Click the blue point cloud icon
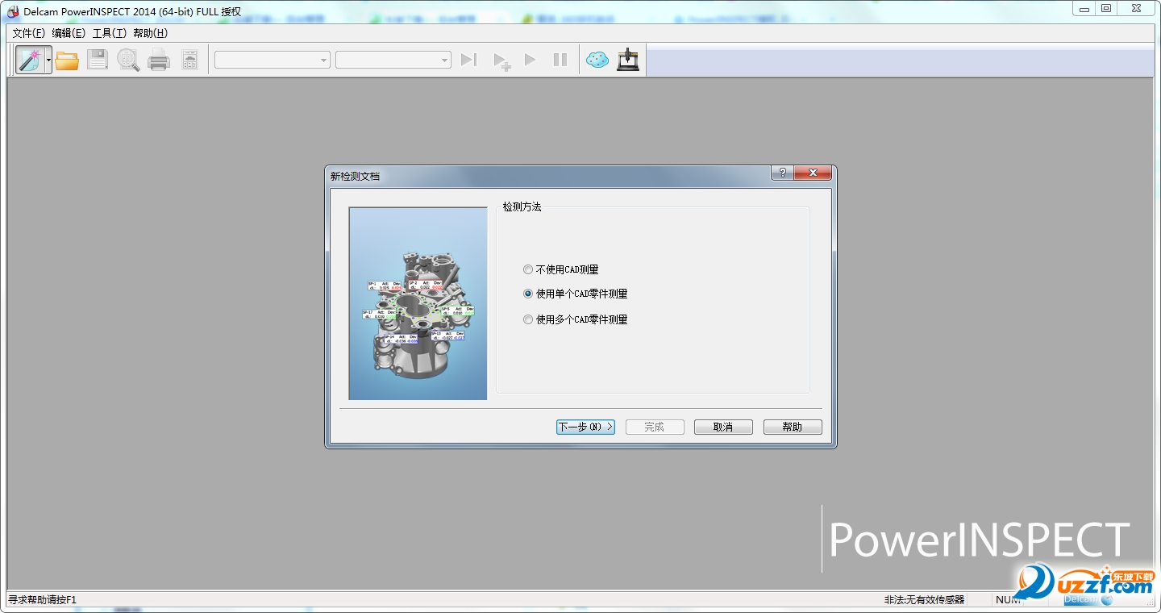This screenshot has width=1161, height=613. coord(597,60)
